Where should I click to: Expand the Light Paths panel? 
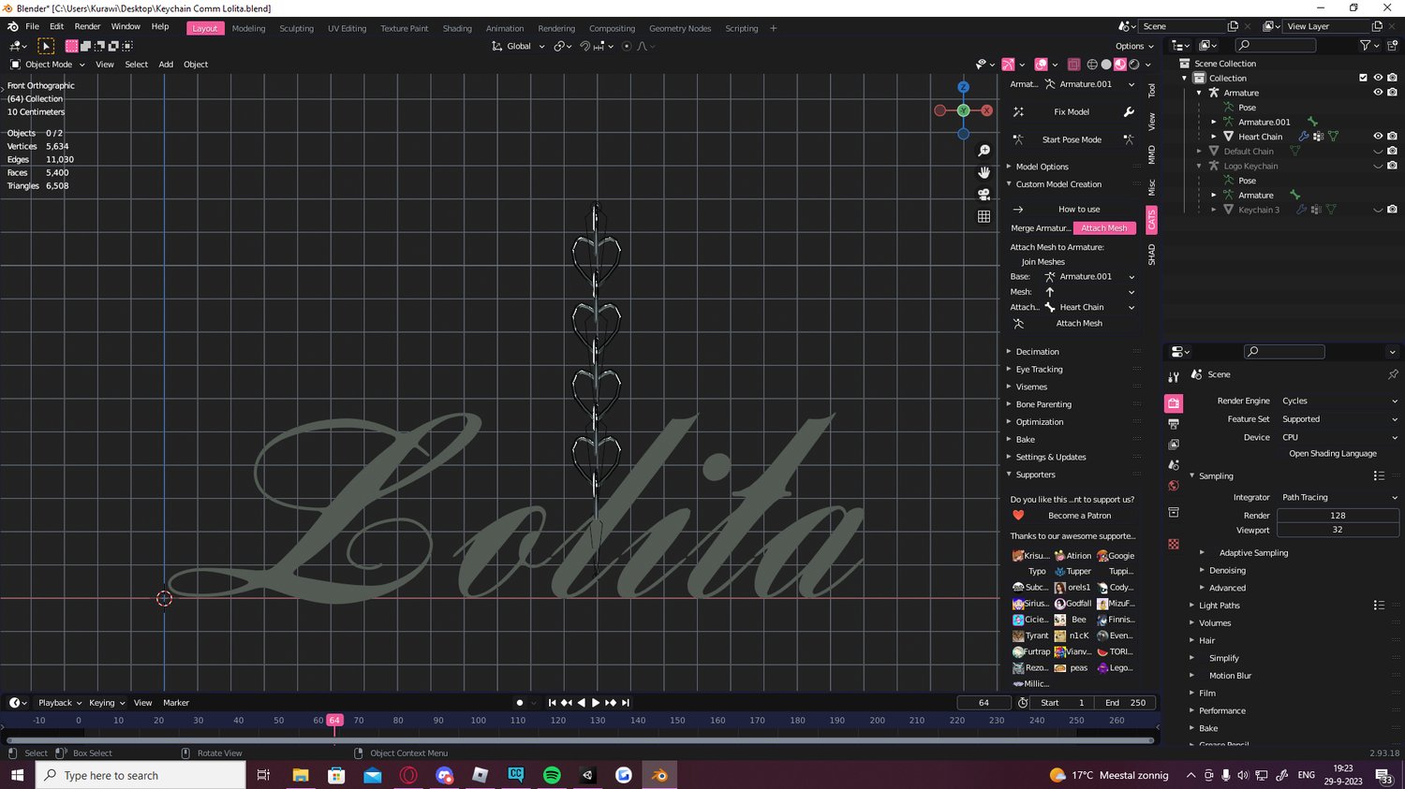[x=1219, y=606]
